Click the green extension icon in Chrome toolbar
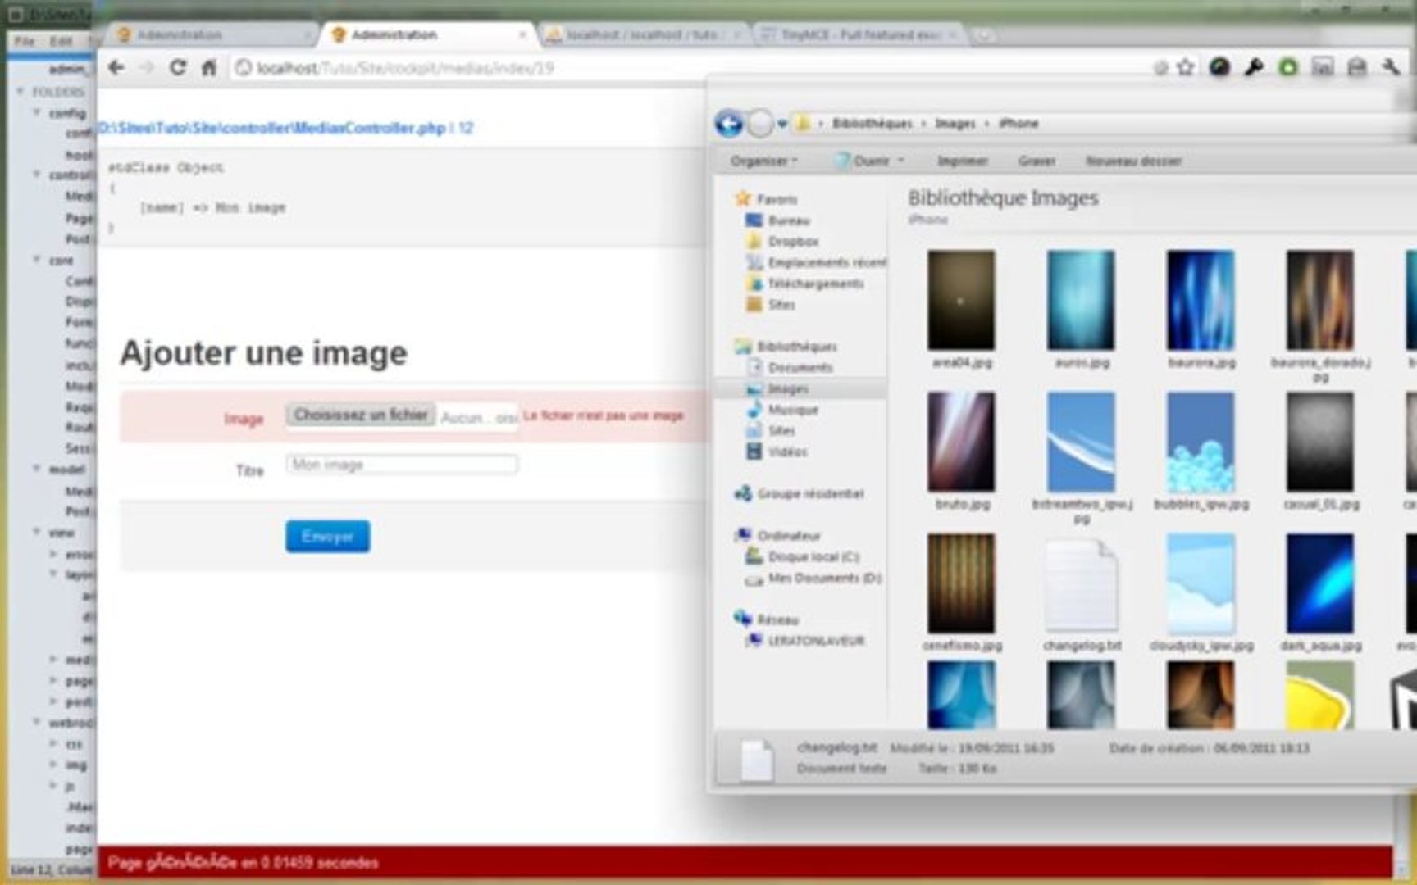Screen dimensions: 1417x885 [x=1288, y=69]
